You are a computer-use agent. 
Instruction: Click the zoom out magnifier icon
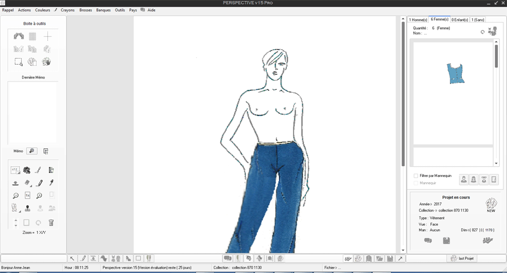coord(15,196)
